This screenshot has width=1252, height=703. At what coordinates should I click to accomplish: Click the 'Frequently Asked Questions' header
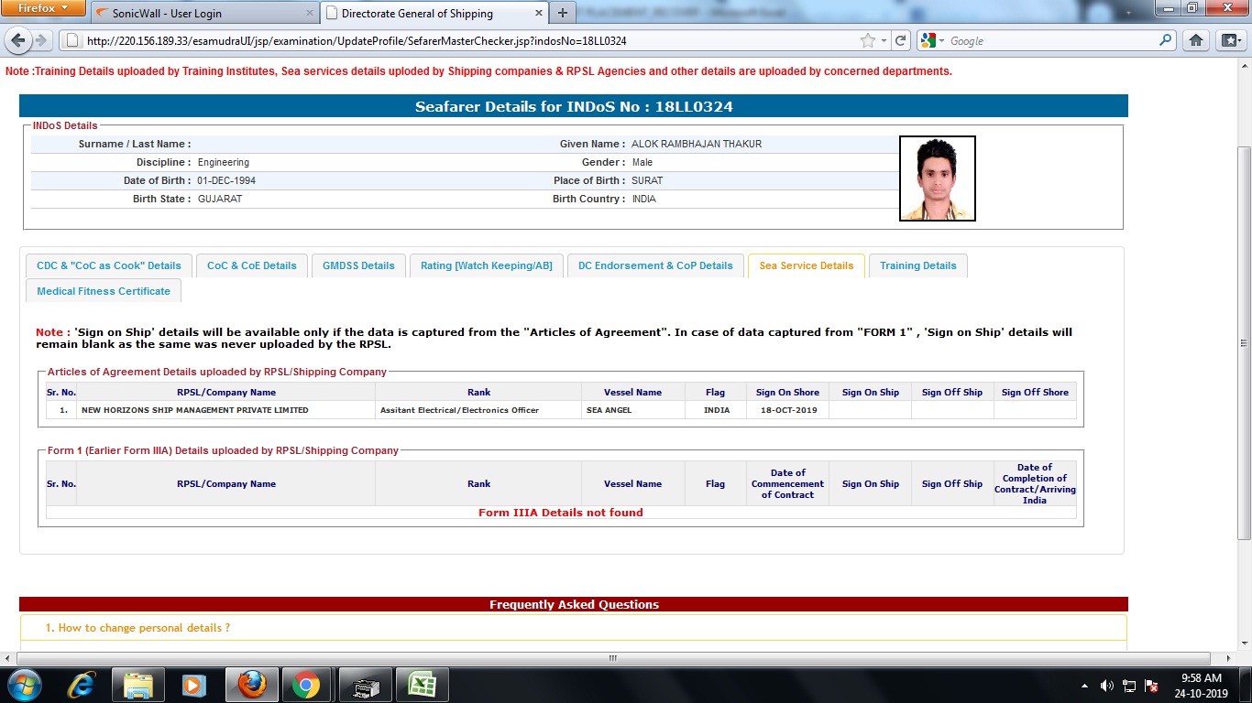click(574, 604)
